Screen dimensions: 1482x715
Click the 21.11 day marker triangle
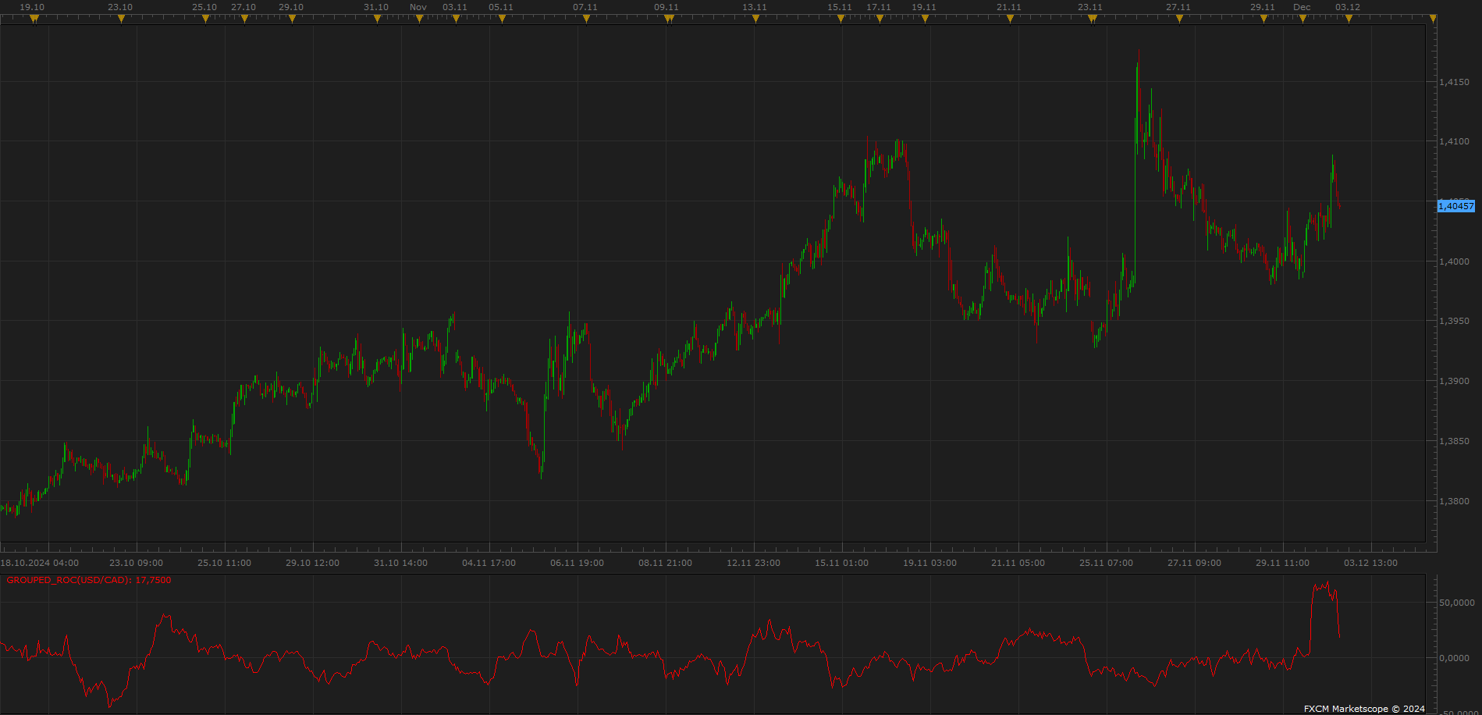pos(1010,20)
